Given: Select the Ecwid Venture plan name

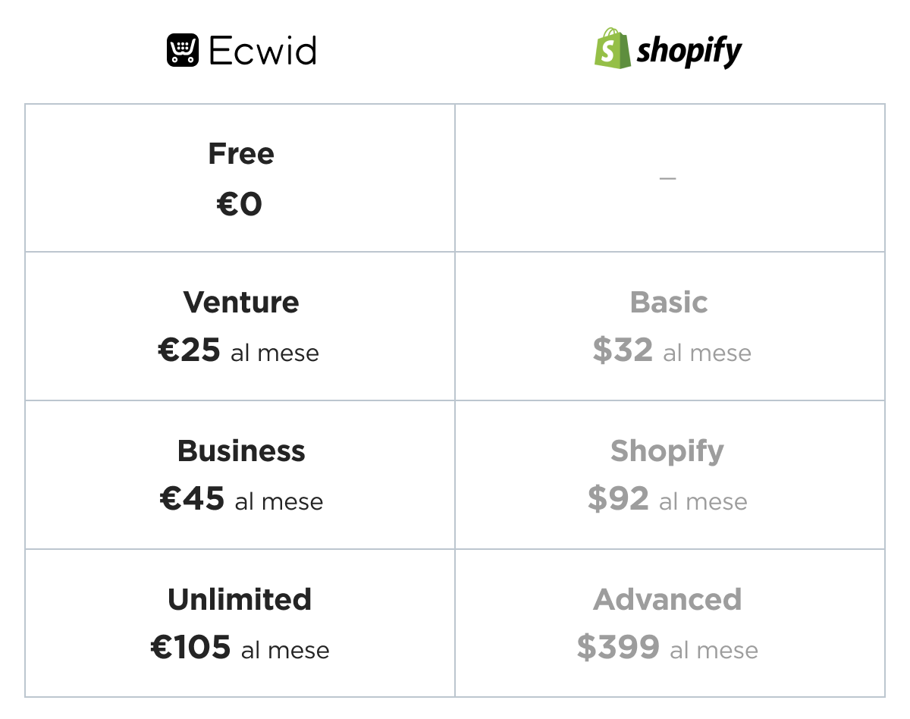Looking at the screenshot, I should click(x=241, y=303).
